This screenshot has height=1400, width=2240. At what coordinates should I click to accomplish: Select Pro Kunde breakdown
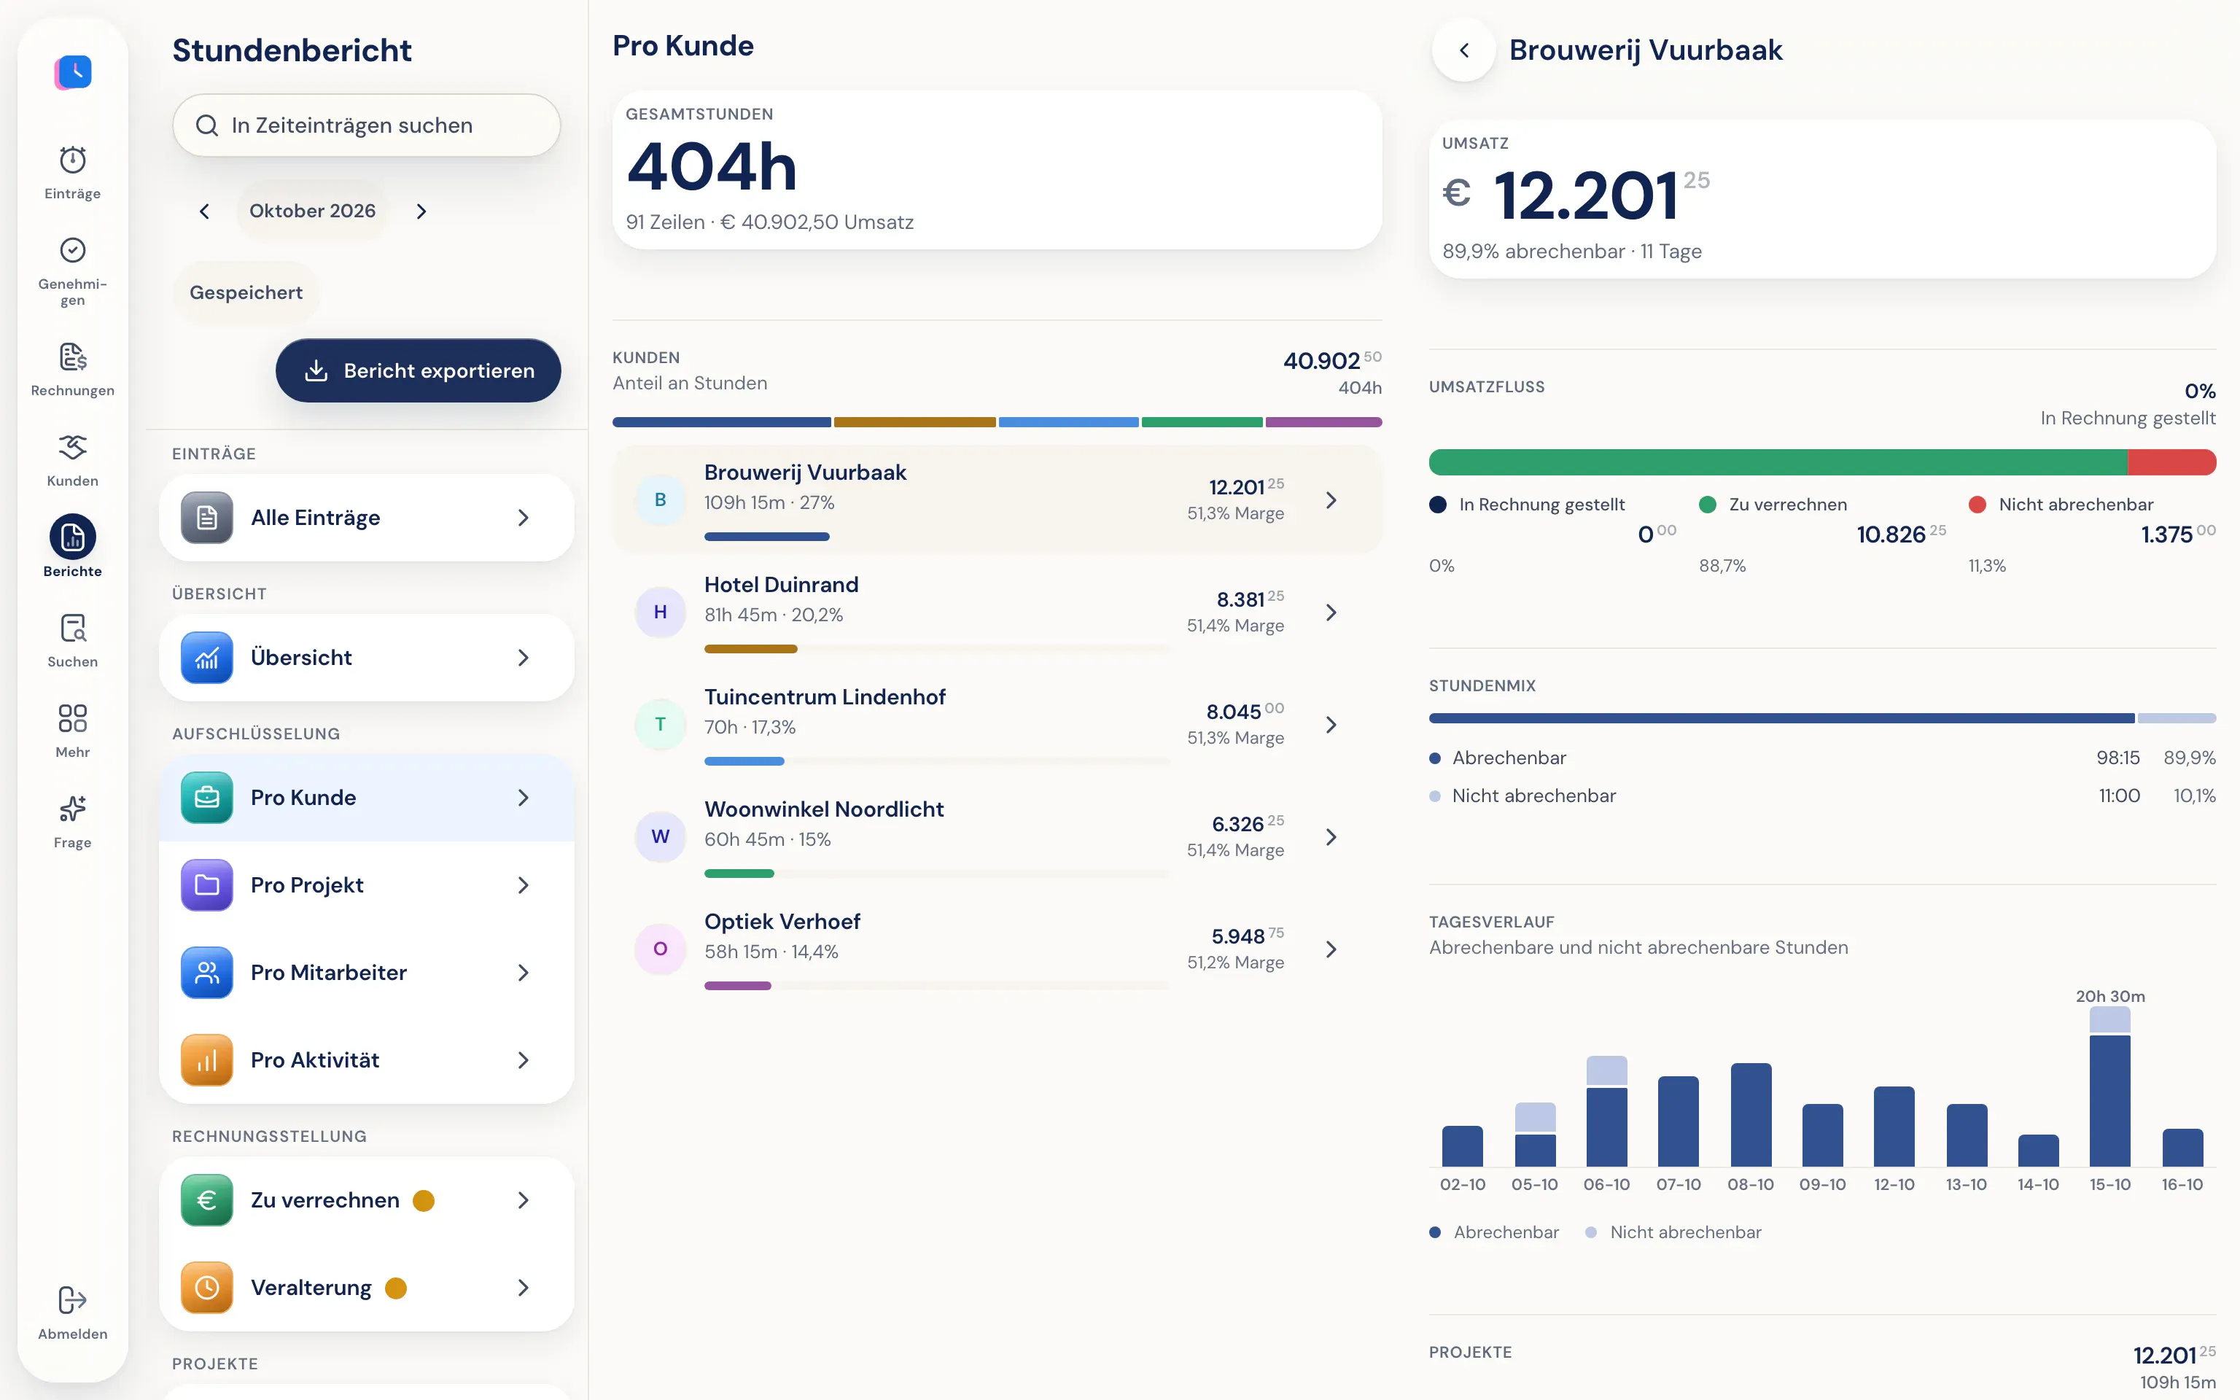pyautogui.click(x=367, y=797)
